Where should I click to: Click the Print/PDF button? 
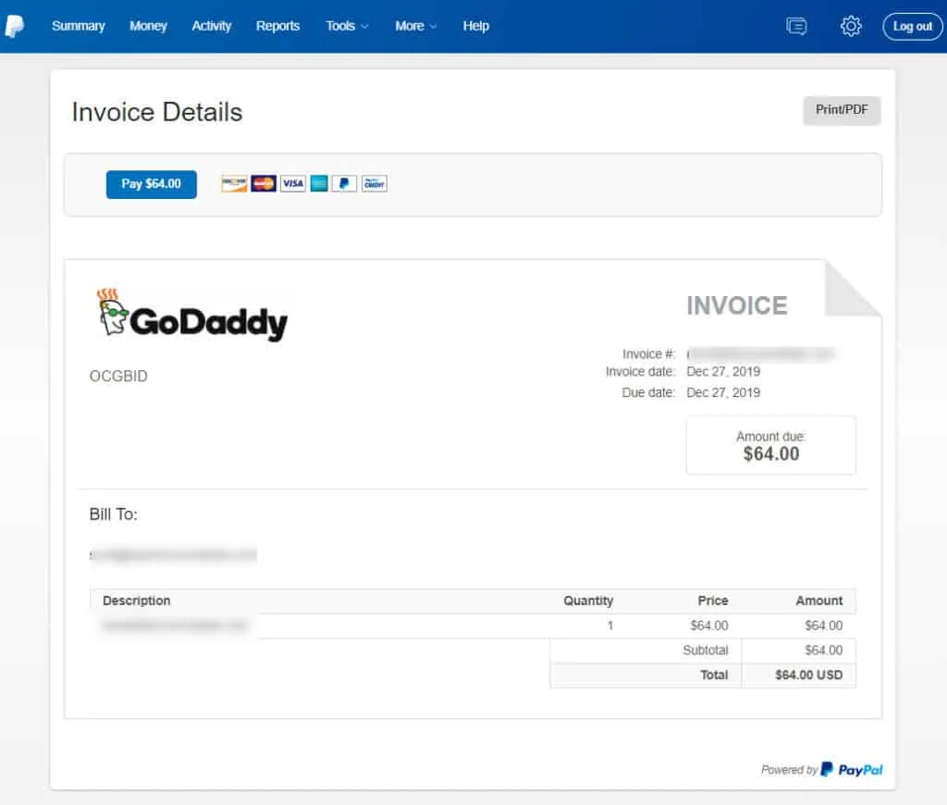[841, 109]
